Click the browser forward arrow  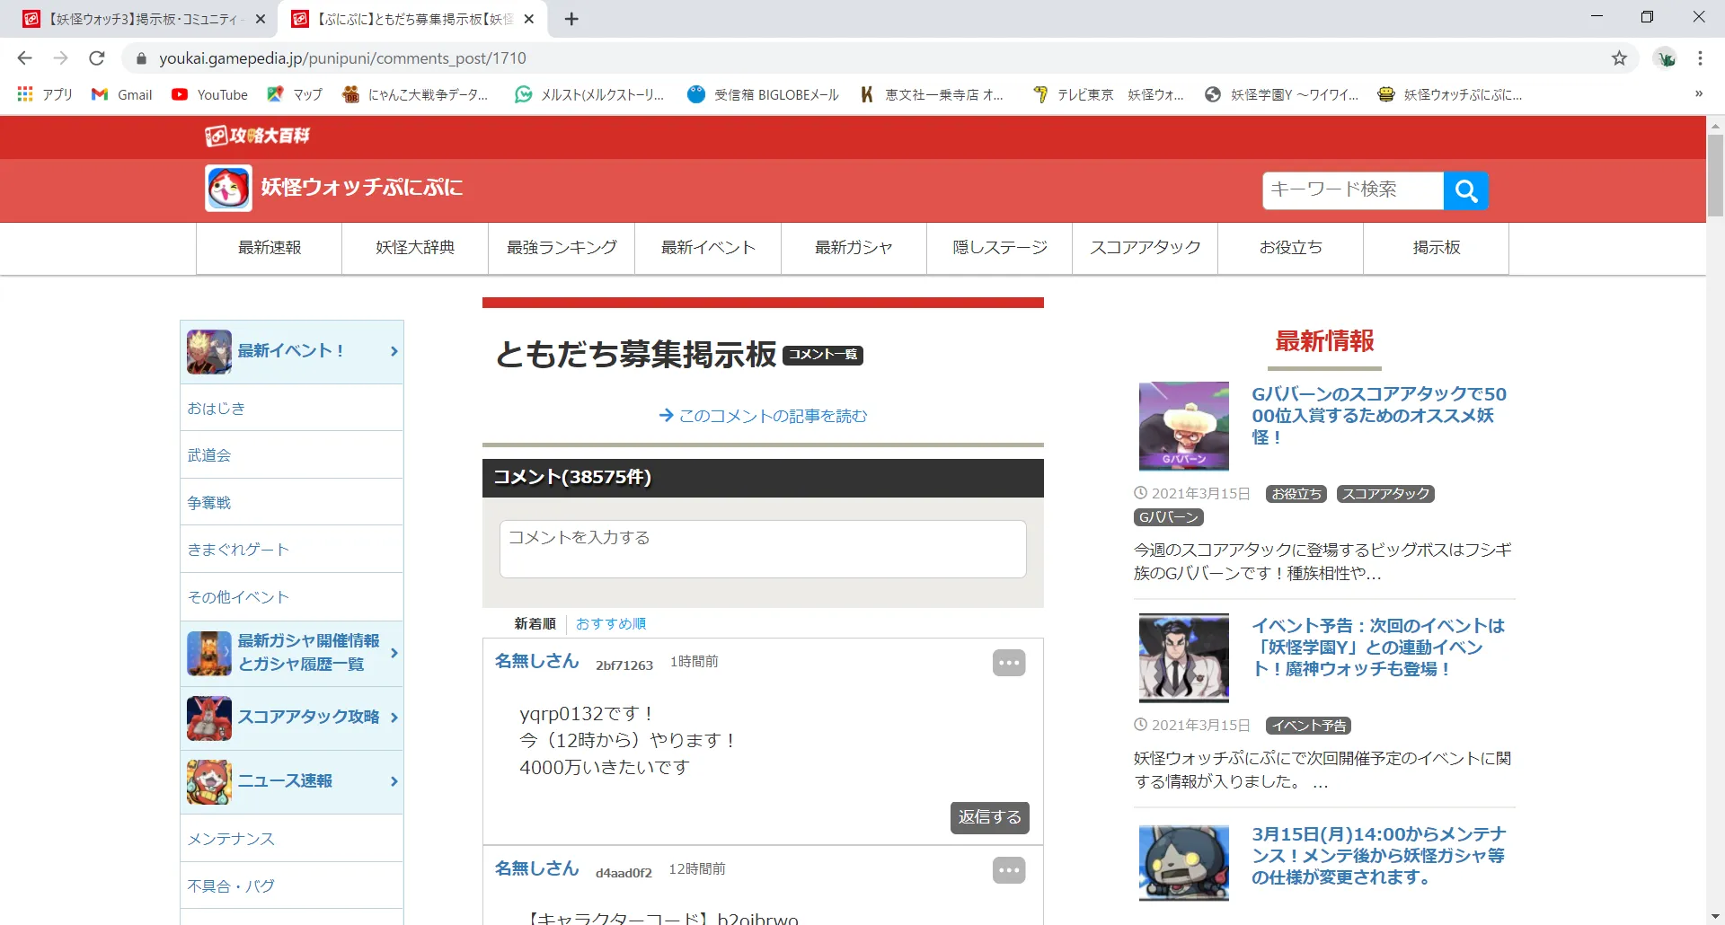[x=60, y=58]
